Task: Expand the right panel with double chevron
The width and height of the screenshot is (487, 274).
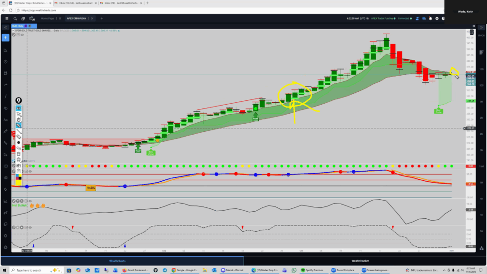Action: (481, 28)
